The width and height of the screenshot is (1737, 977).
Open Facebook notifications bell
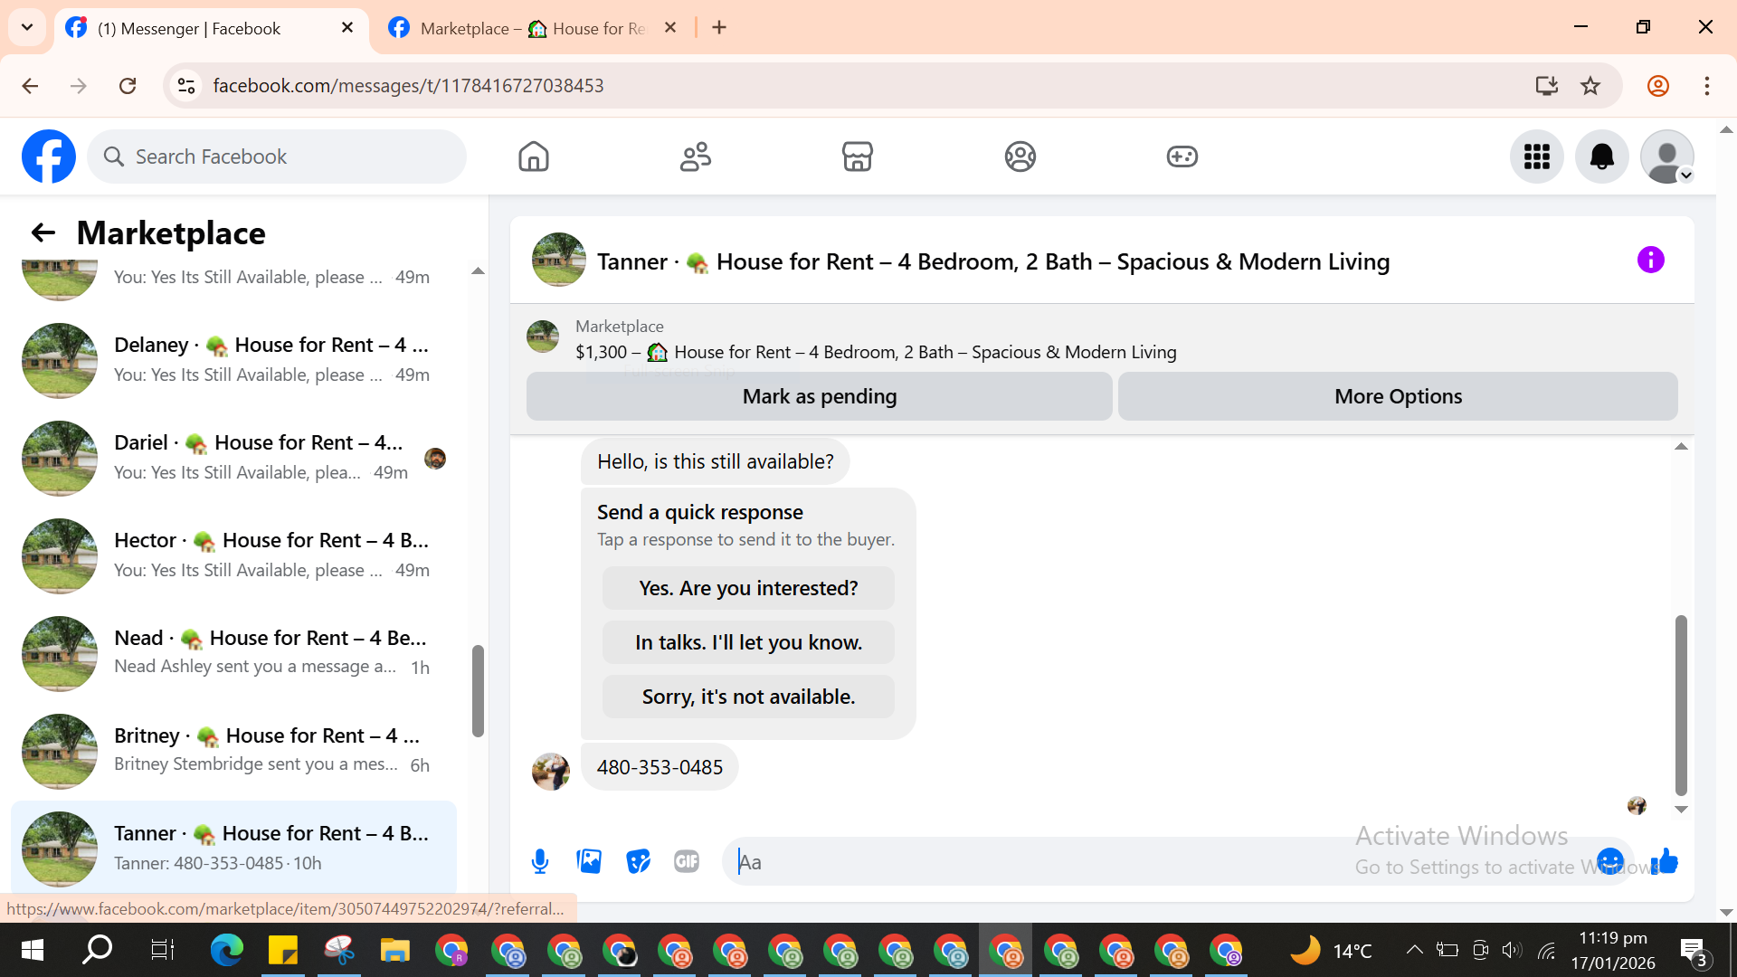tap(1601, 157)
